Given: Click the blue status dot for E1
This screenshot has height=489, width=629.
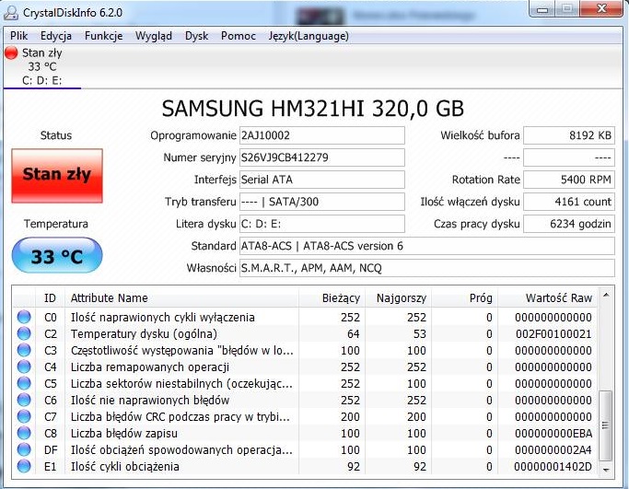Looking at the screenshot, I should [x=24, y=466].
